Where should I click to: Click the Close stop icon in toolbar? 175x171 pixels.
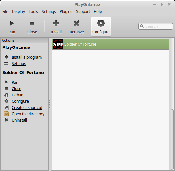pos(32,23)
